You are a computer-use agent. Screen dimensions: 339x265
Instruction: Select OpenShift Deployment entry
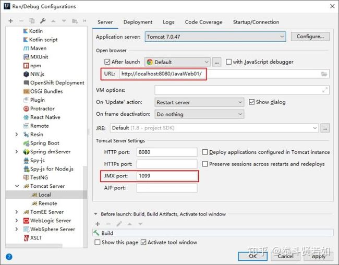54,83
